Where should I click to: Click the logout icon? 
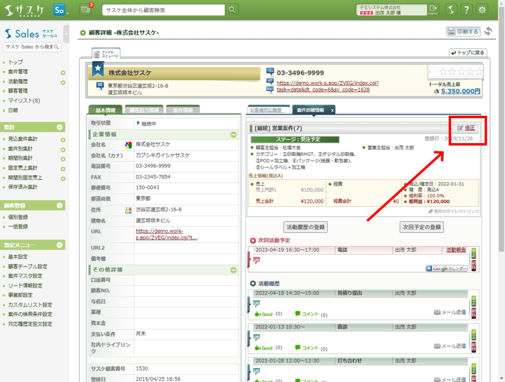[x=433, y=10]
